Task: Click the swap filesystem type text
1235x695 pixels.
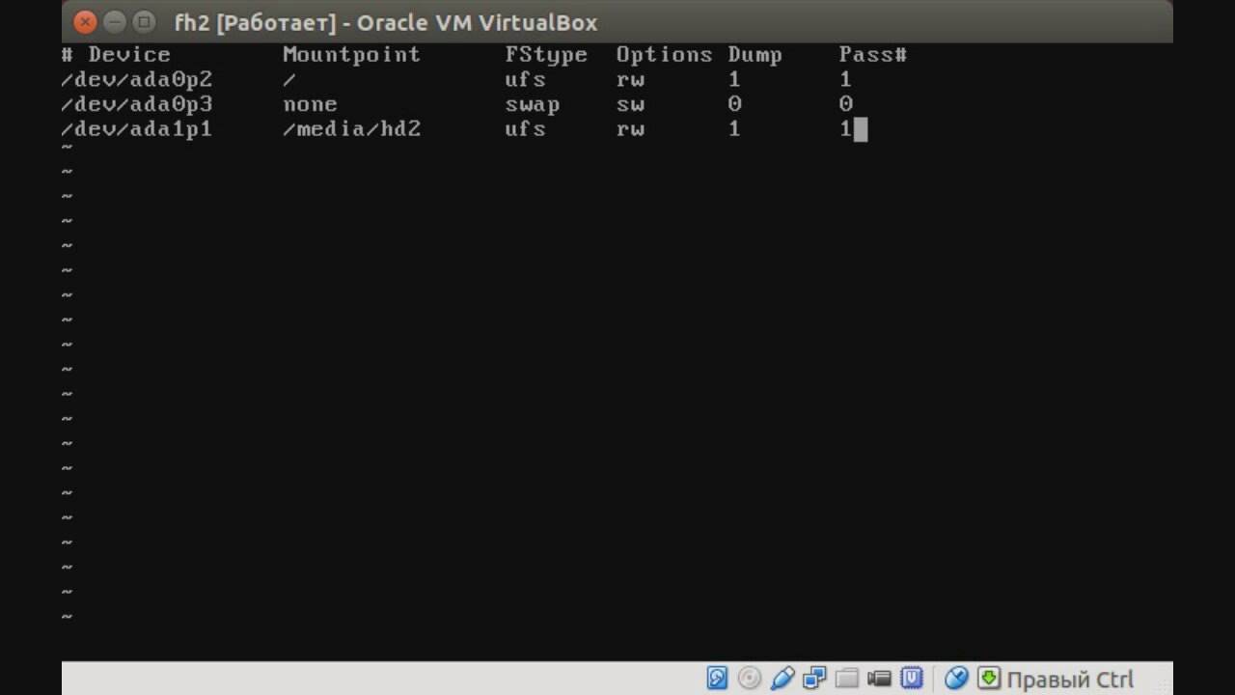Action: pyautogui.click(x=533, y=105)
